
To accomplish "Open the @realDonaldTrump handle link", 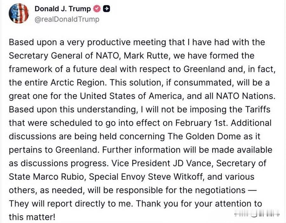I will tap(67, 19).
